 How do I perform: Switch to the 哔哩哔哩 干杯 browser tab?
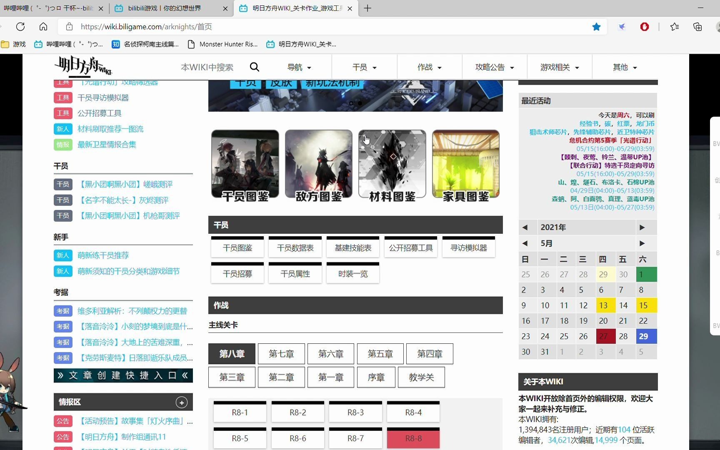coord(49,8)
